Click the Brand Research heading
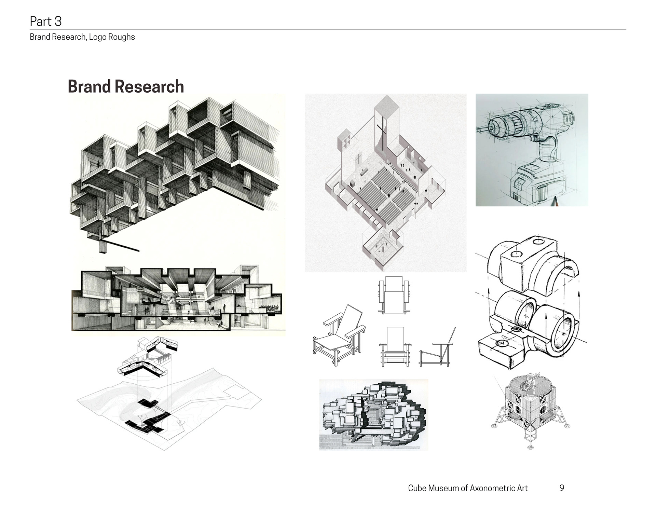 coord(126,86)
